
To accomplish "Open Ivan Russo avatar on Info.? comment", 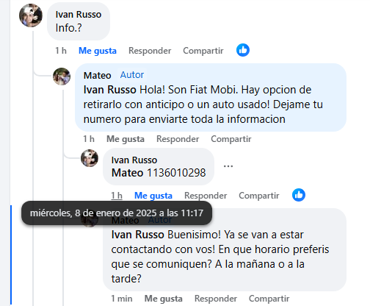I will coord(31,15).
